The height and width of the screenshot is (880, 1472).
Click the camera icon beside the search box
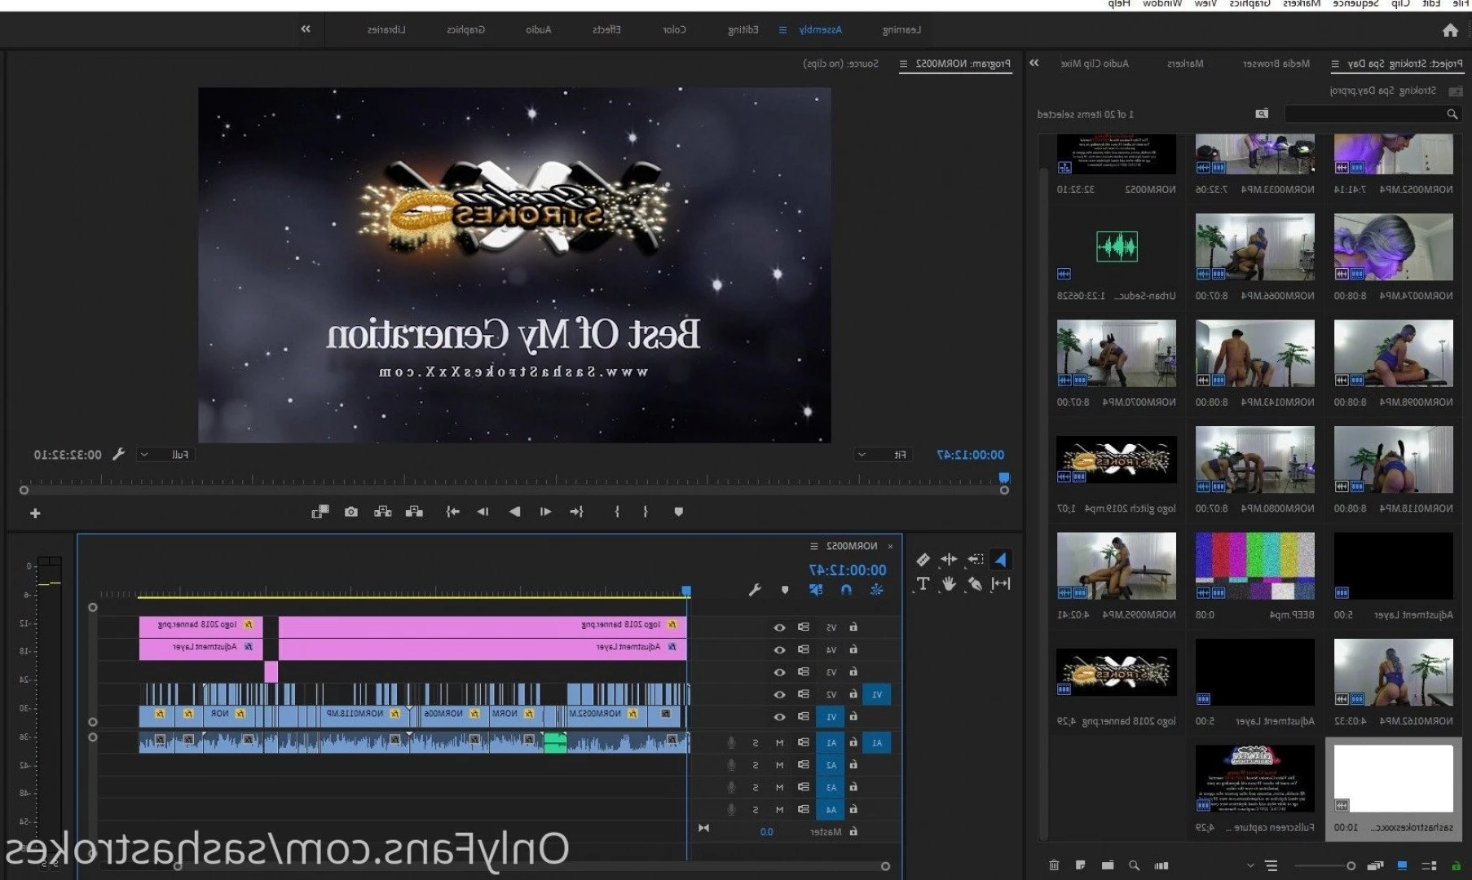[1262, 114]
